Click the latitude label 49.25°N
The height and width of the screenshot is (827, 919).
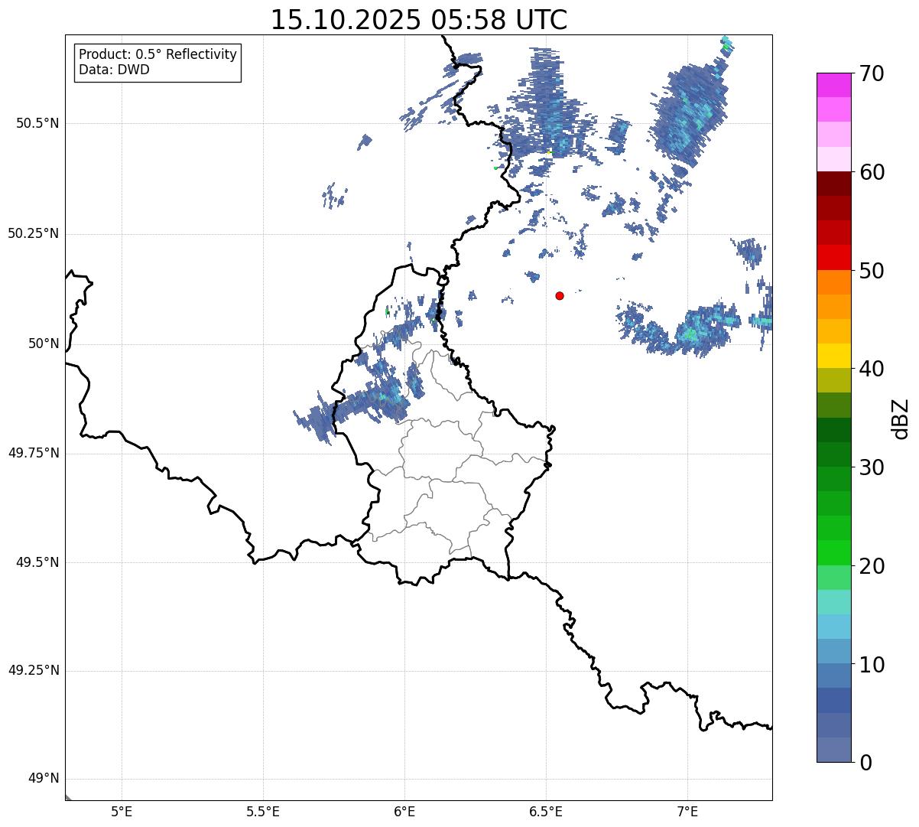coord(34,670)
